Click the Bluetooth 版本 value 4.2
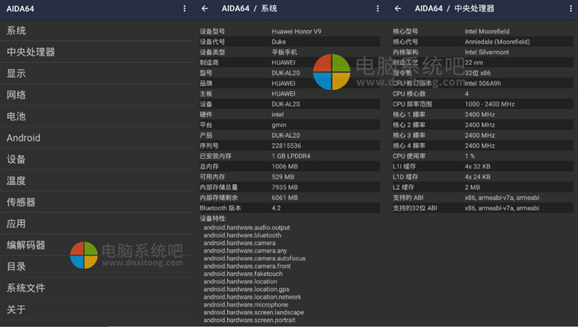The width and height of the screenshot is (578, 327). pos(276,208)
